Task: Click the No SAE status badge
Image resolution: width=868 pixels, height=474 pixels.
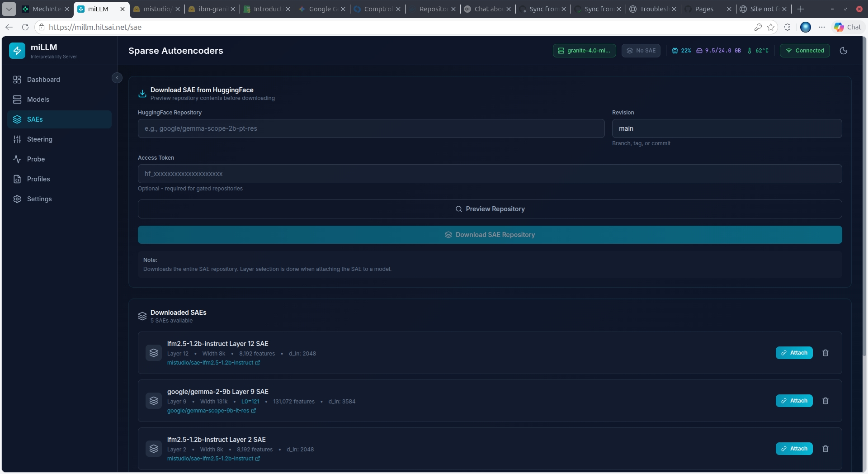Action: click(641, 51)
